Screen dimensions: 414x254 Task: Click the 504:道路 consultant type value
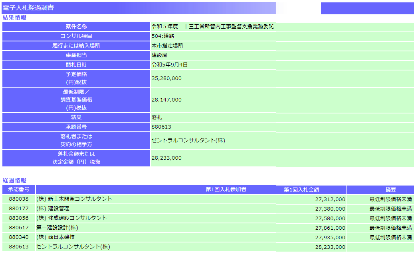coord(163,36)
